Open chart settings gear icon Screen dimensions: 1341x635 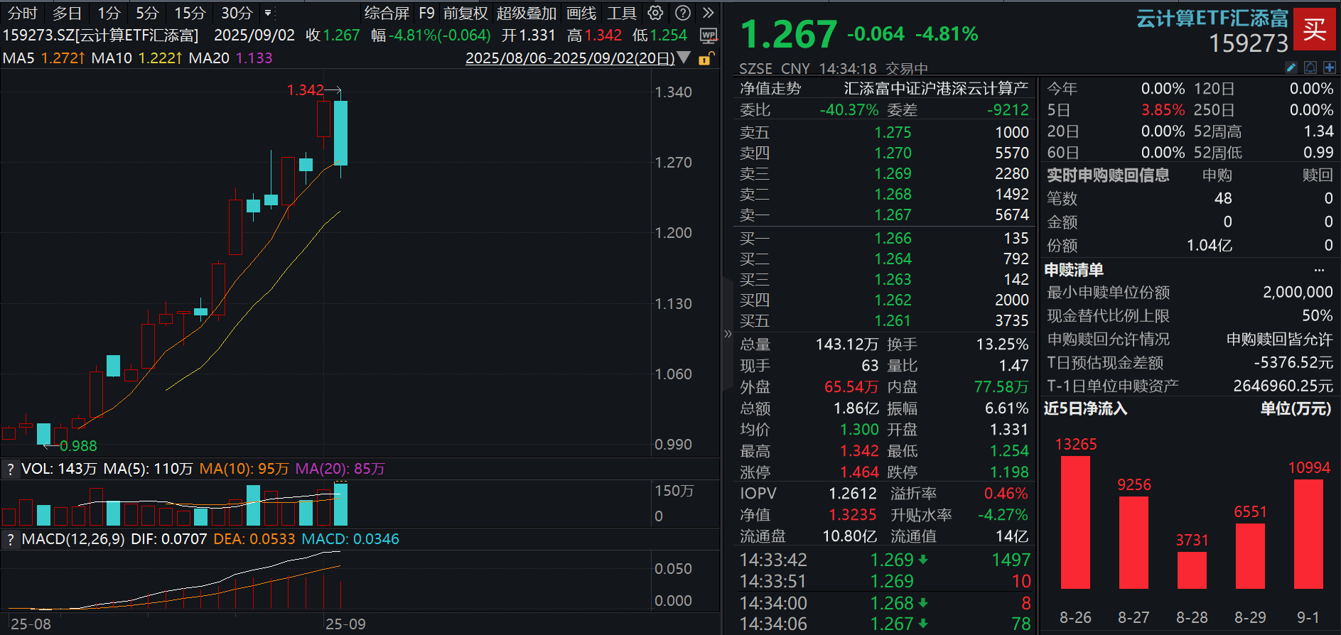pyautogui.click(x=655, y=13)
